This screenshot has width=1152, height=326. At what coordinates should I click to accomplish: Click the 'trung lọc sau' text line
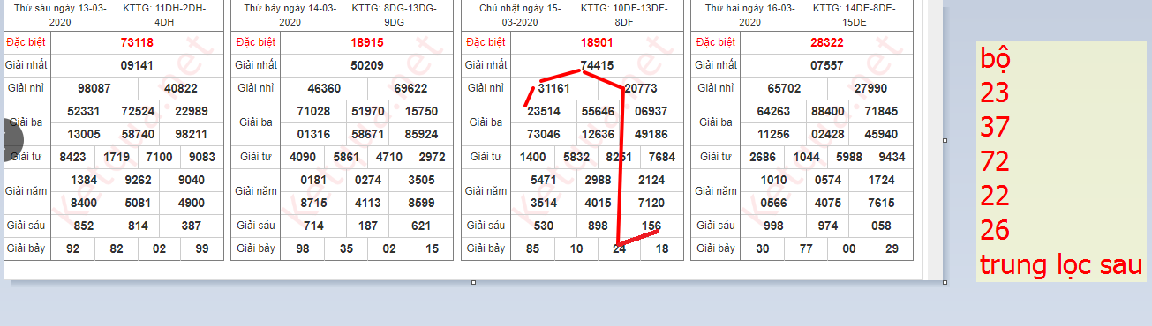tap(1061, 264)
